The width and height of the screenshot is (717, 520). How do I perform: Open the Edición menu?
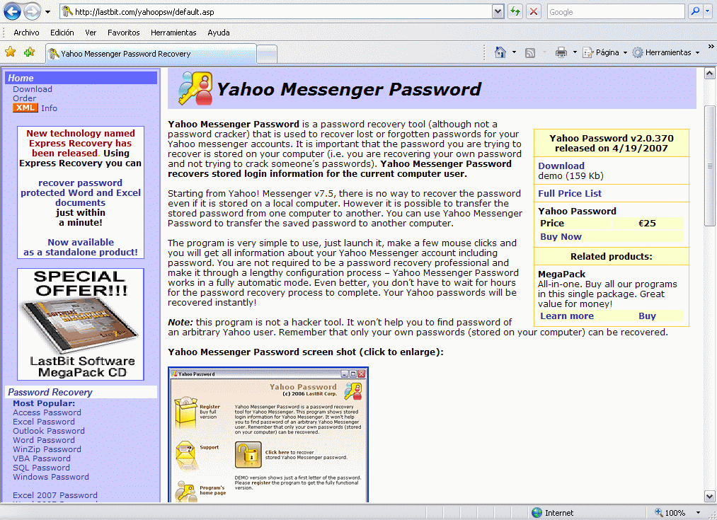tap(62, 33)
